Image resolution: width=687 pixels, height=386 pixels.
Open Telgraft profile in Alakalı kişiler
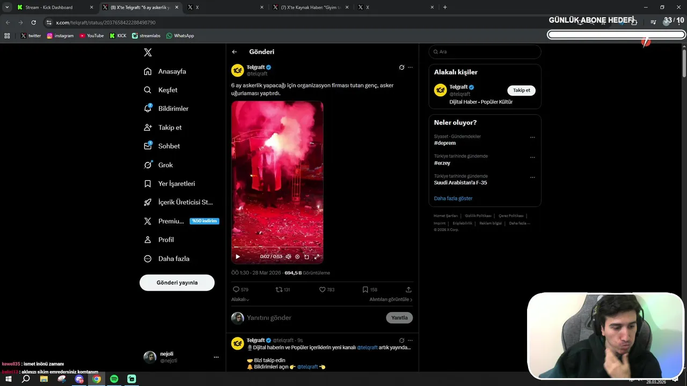coord(458,87)
